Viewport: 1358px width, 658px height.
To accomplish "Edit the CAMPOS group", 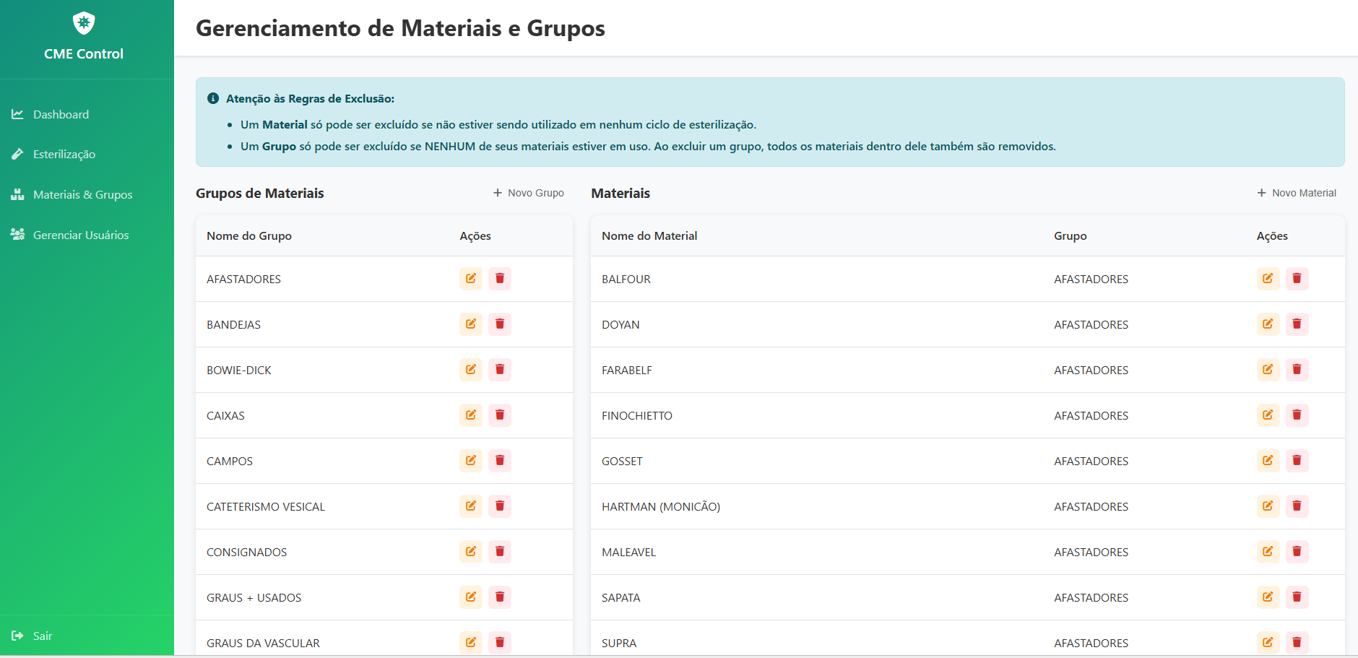I will 471,461.
